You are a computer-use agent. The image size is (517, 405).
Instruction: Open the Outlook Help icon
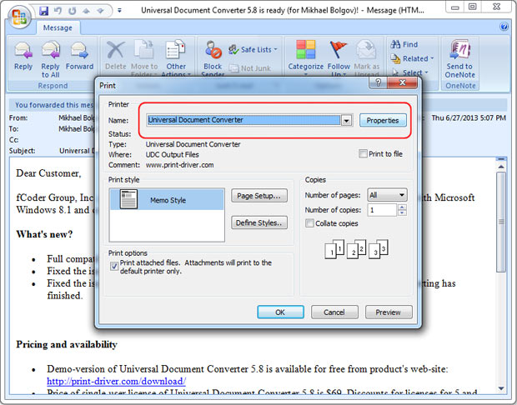pyautogui.click(x=504, y=27)
